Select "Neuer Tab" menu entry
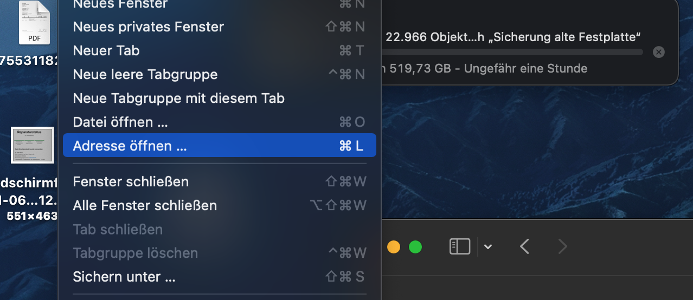This screenshot has width=693, height=300. pos(106,50)
